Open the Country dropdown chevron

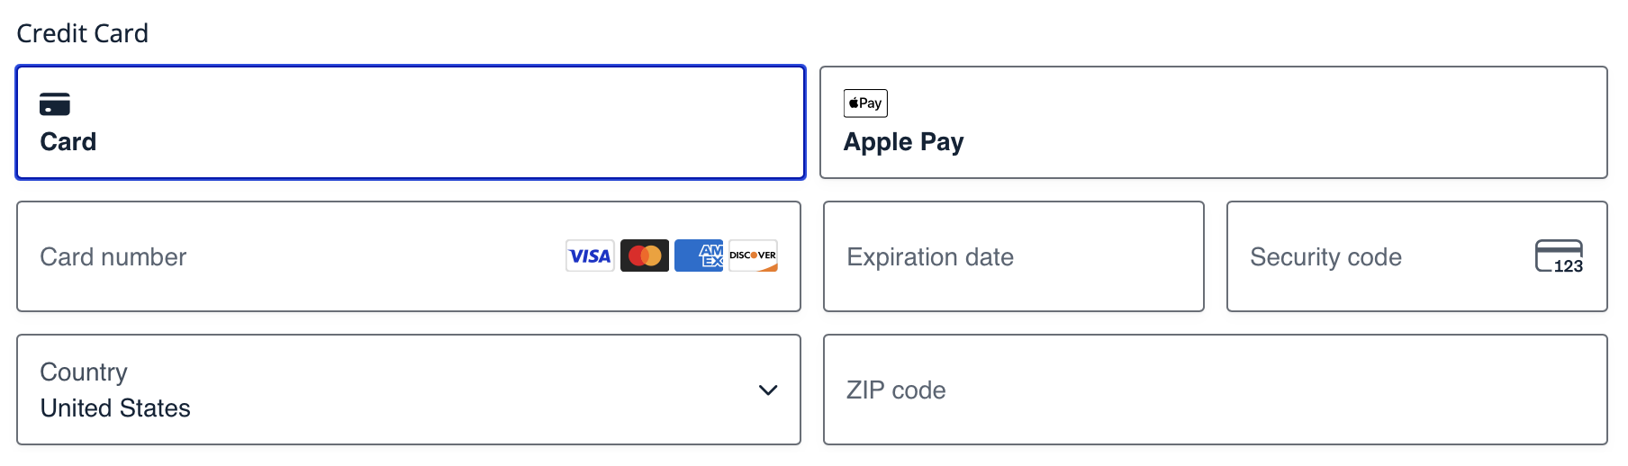click(x=768, y=390)
